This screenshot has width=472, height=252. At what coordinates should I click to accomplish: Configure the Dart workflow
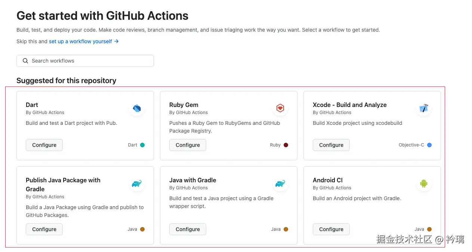44,145
